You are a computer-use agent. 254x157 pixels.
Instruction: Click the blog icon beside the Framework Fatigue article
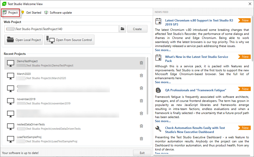158,90
